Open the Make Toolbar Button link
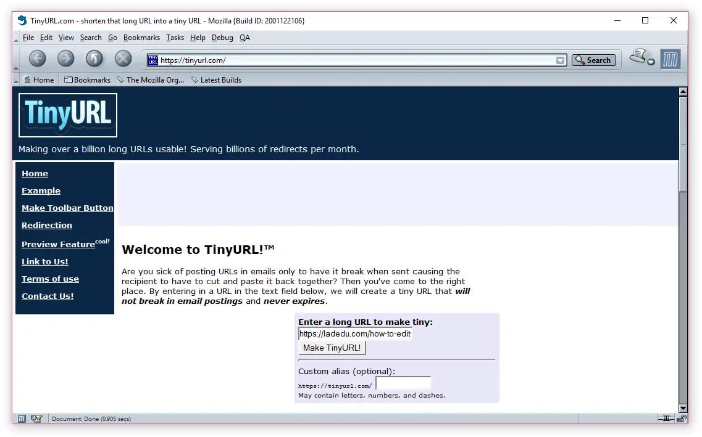The height and width of the screenshot is (437, 702). pos(67,208)
